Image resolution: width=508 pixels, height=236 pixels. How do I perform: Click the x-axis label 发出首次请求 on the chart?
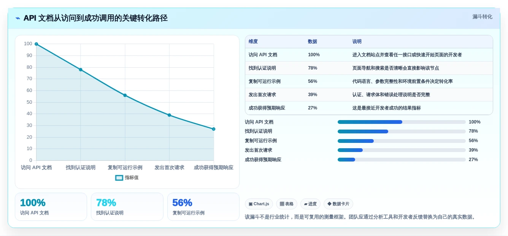(169, 168)
